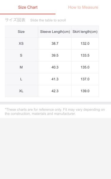
Task: Select the XS size row
Action: coord(52,44)
